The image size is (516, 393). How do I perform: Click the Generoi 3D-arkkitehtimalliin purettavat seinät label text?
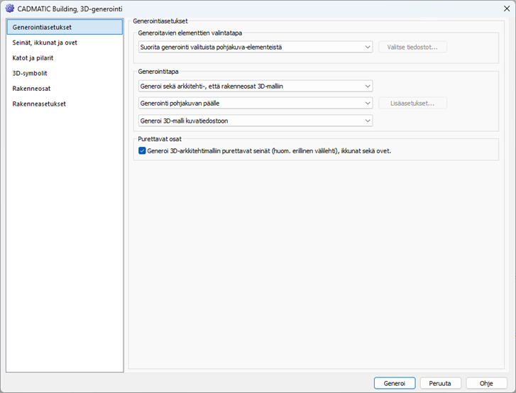[268, 150]
